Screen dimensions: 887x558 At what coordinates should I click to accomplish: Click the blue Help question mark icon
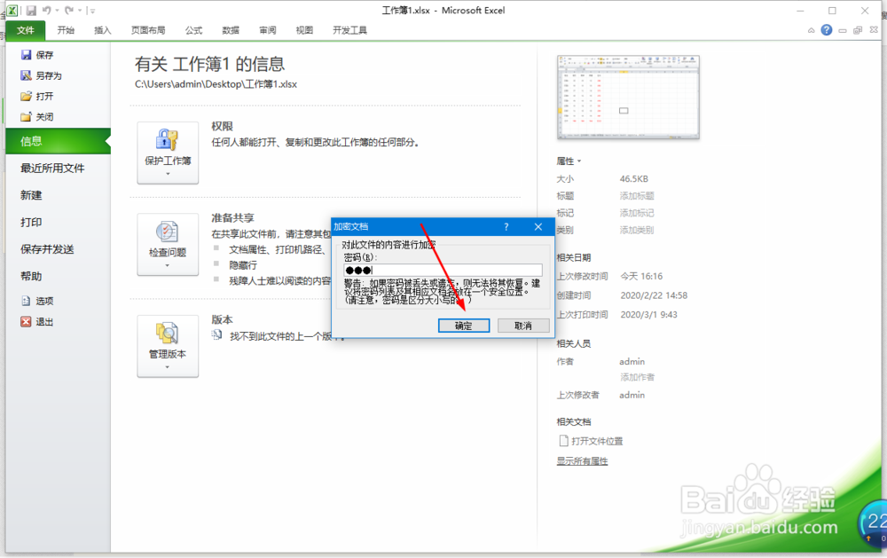(x=827, y=30)
